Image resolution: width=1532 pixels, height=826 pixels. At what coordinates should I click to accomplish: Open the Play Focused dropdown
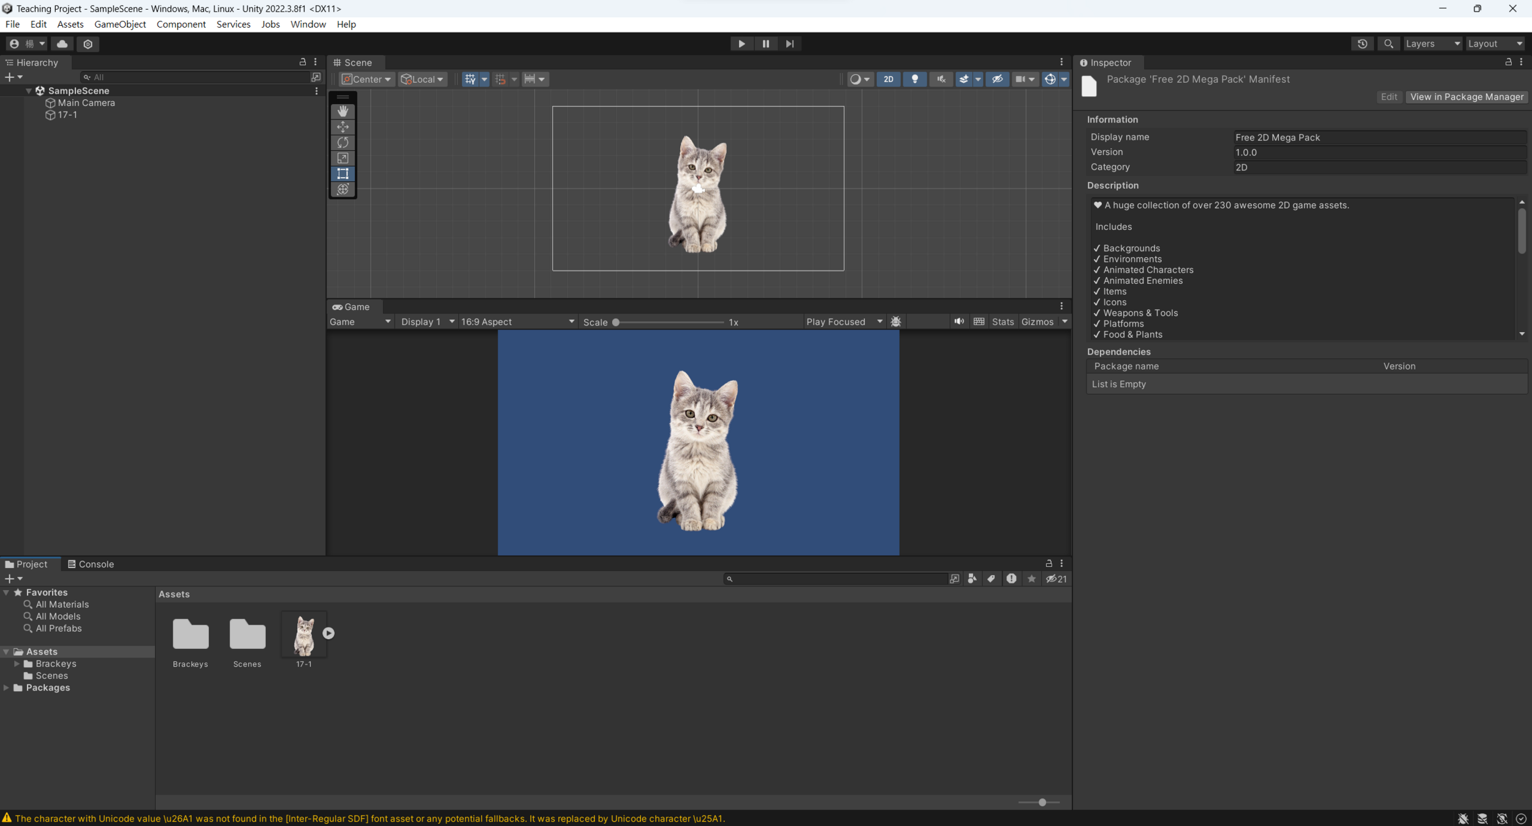point(844,322)
